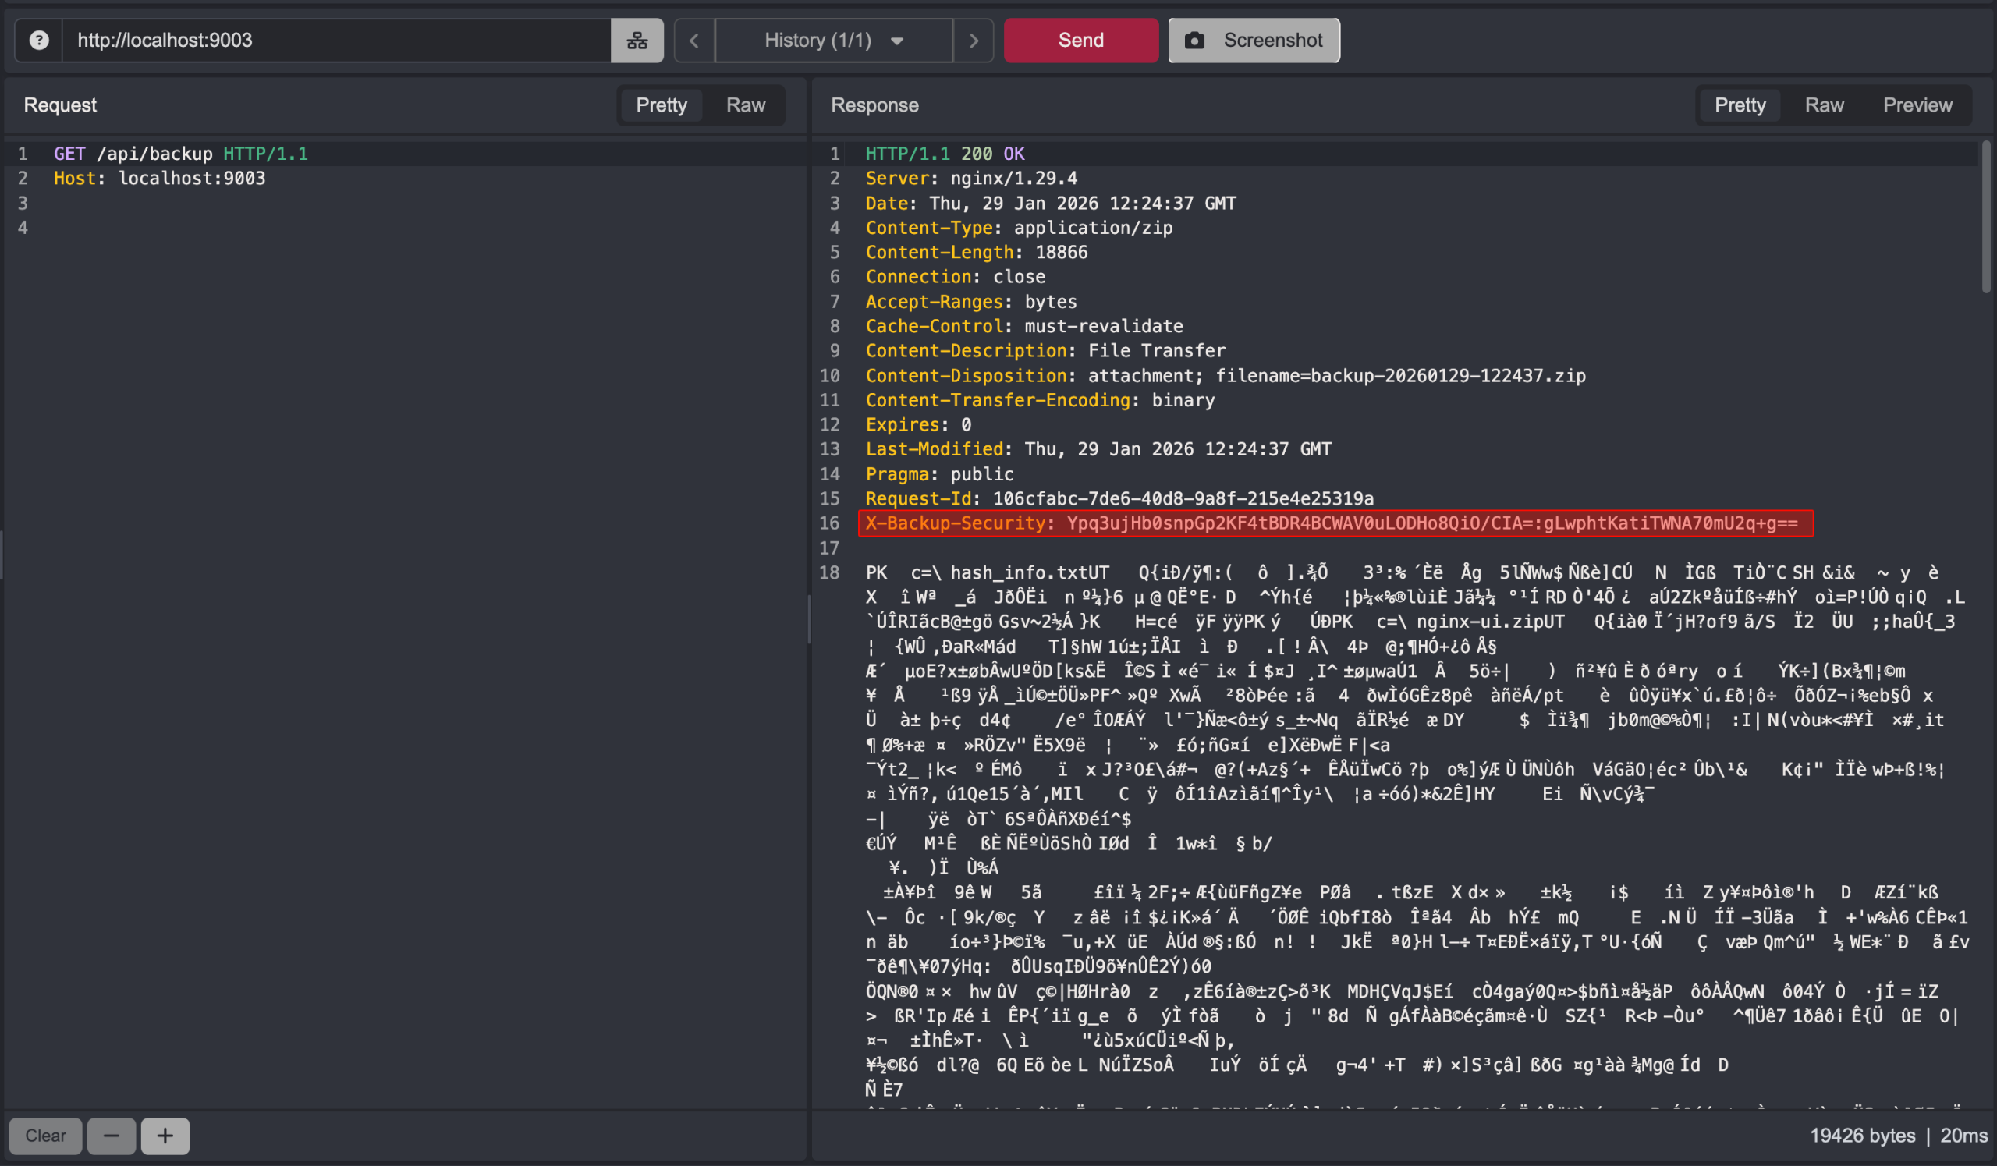The height and width of the screenshot is (1166, 1997).
Task: Click the request line GET /api/backup
Action: (x=181, y=154)
